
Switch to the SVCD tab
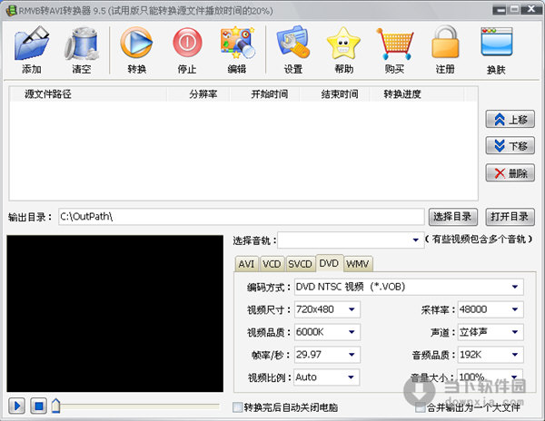tap(300, 264)
